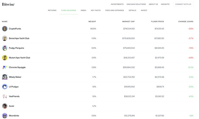The width and height of the screenshot is (199, 119).
Task: Click Bored Ape market cap $176,839,200
Action: pos(128,38)
